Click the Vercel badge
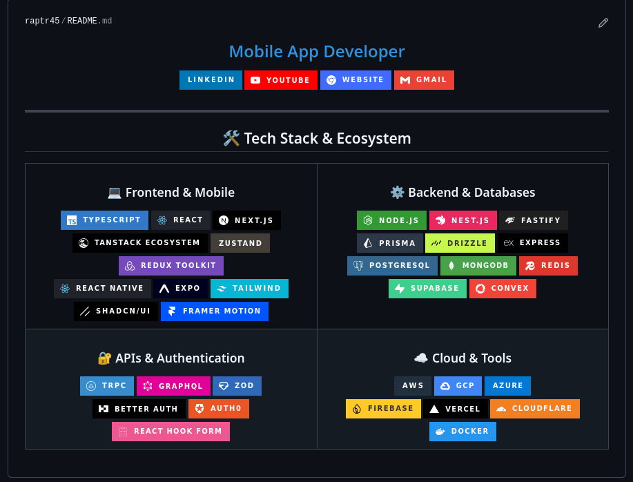633x482 pixels. tap(456, 409)
